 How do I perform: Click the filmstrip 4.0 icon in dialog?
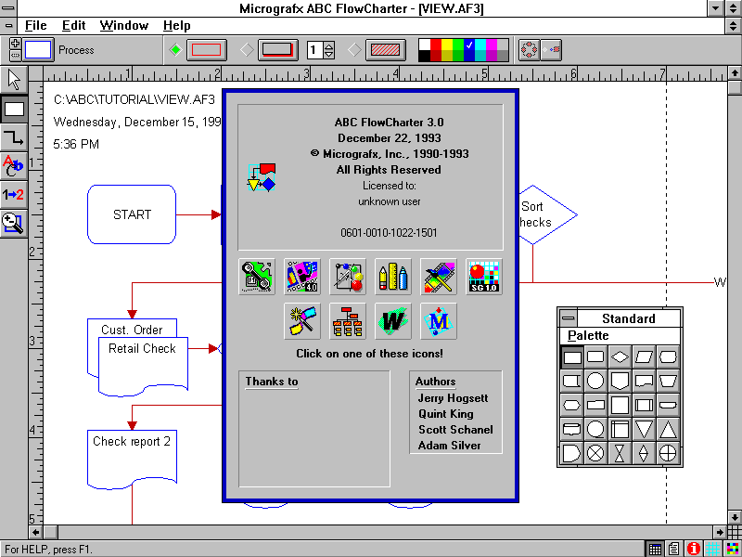(302, 277)
